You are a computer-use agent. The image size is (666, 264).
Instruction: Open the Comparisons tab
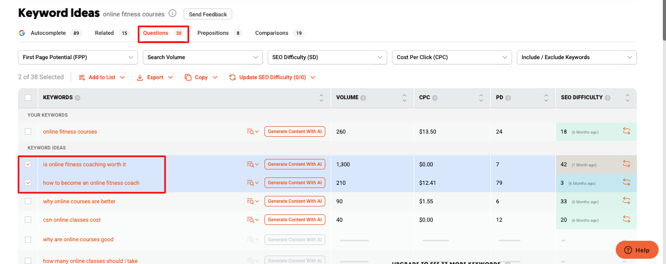point(271,33)
